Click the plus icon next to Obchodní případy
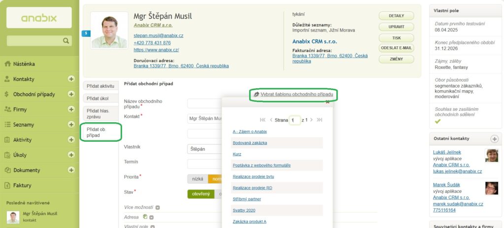This screenshot has height=228, width=504. [71, 94]
